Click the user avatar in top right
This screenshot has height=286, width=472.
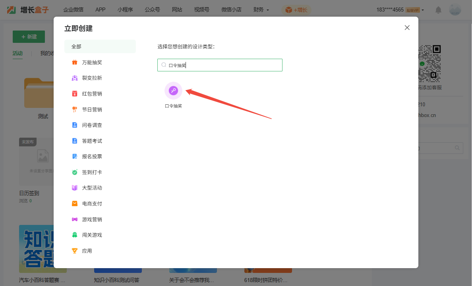[455, 10]
